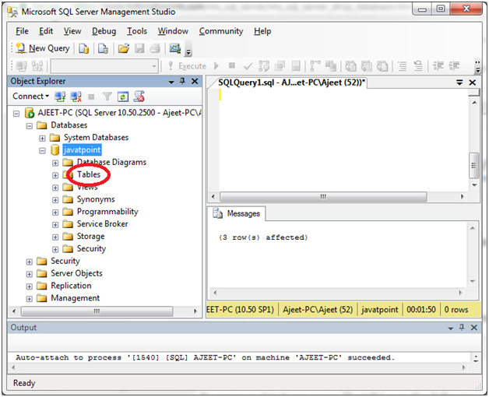Expand the Programmability folder

(55, 213)
